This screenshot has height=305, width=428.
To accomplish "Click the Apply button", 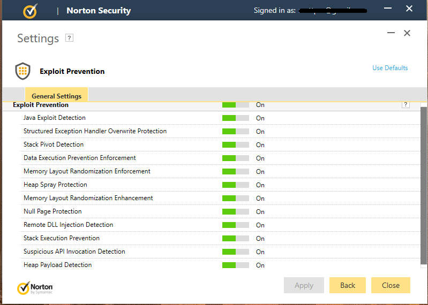I will coord(304,285).
